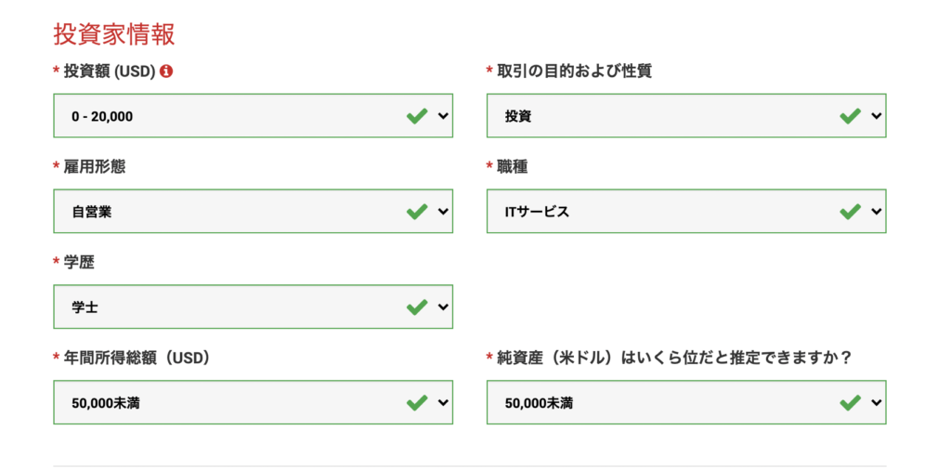Image resolution: width=951 pixels, height=469 pixels.
Task: Click the red info icon beside 投資額 (USD)
Action: [x=166, y=71]
